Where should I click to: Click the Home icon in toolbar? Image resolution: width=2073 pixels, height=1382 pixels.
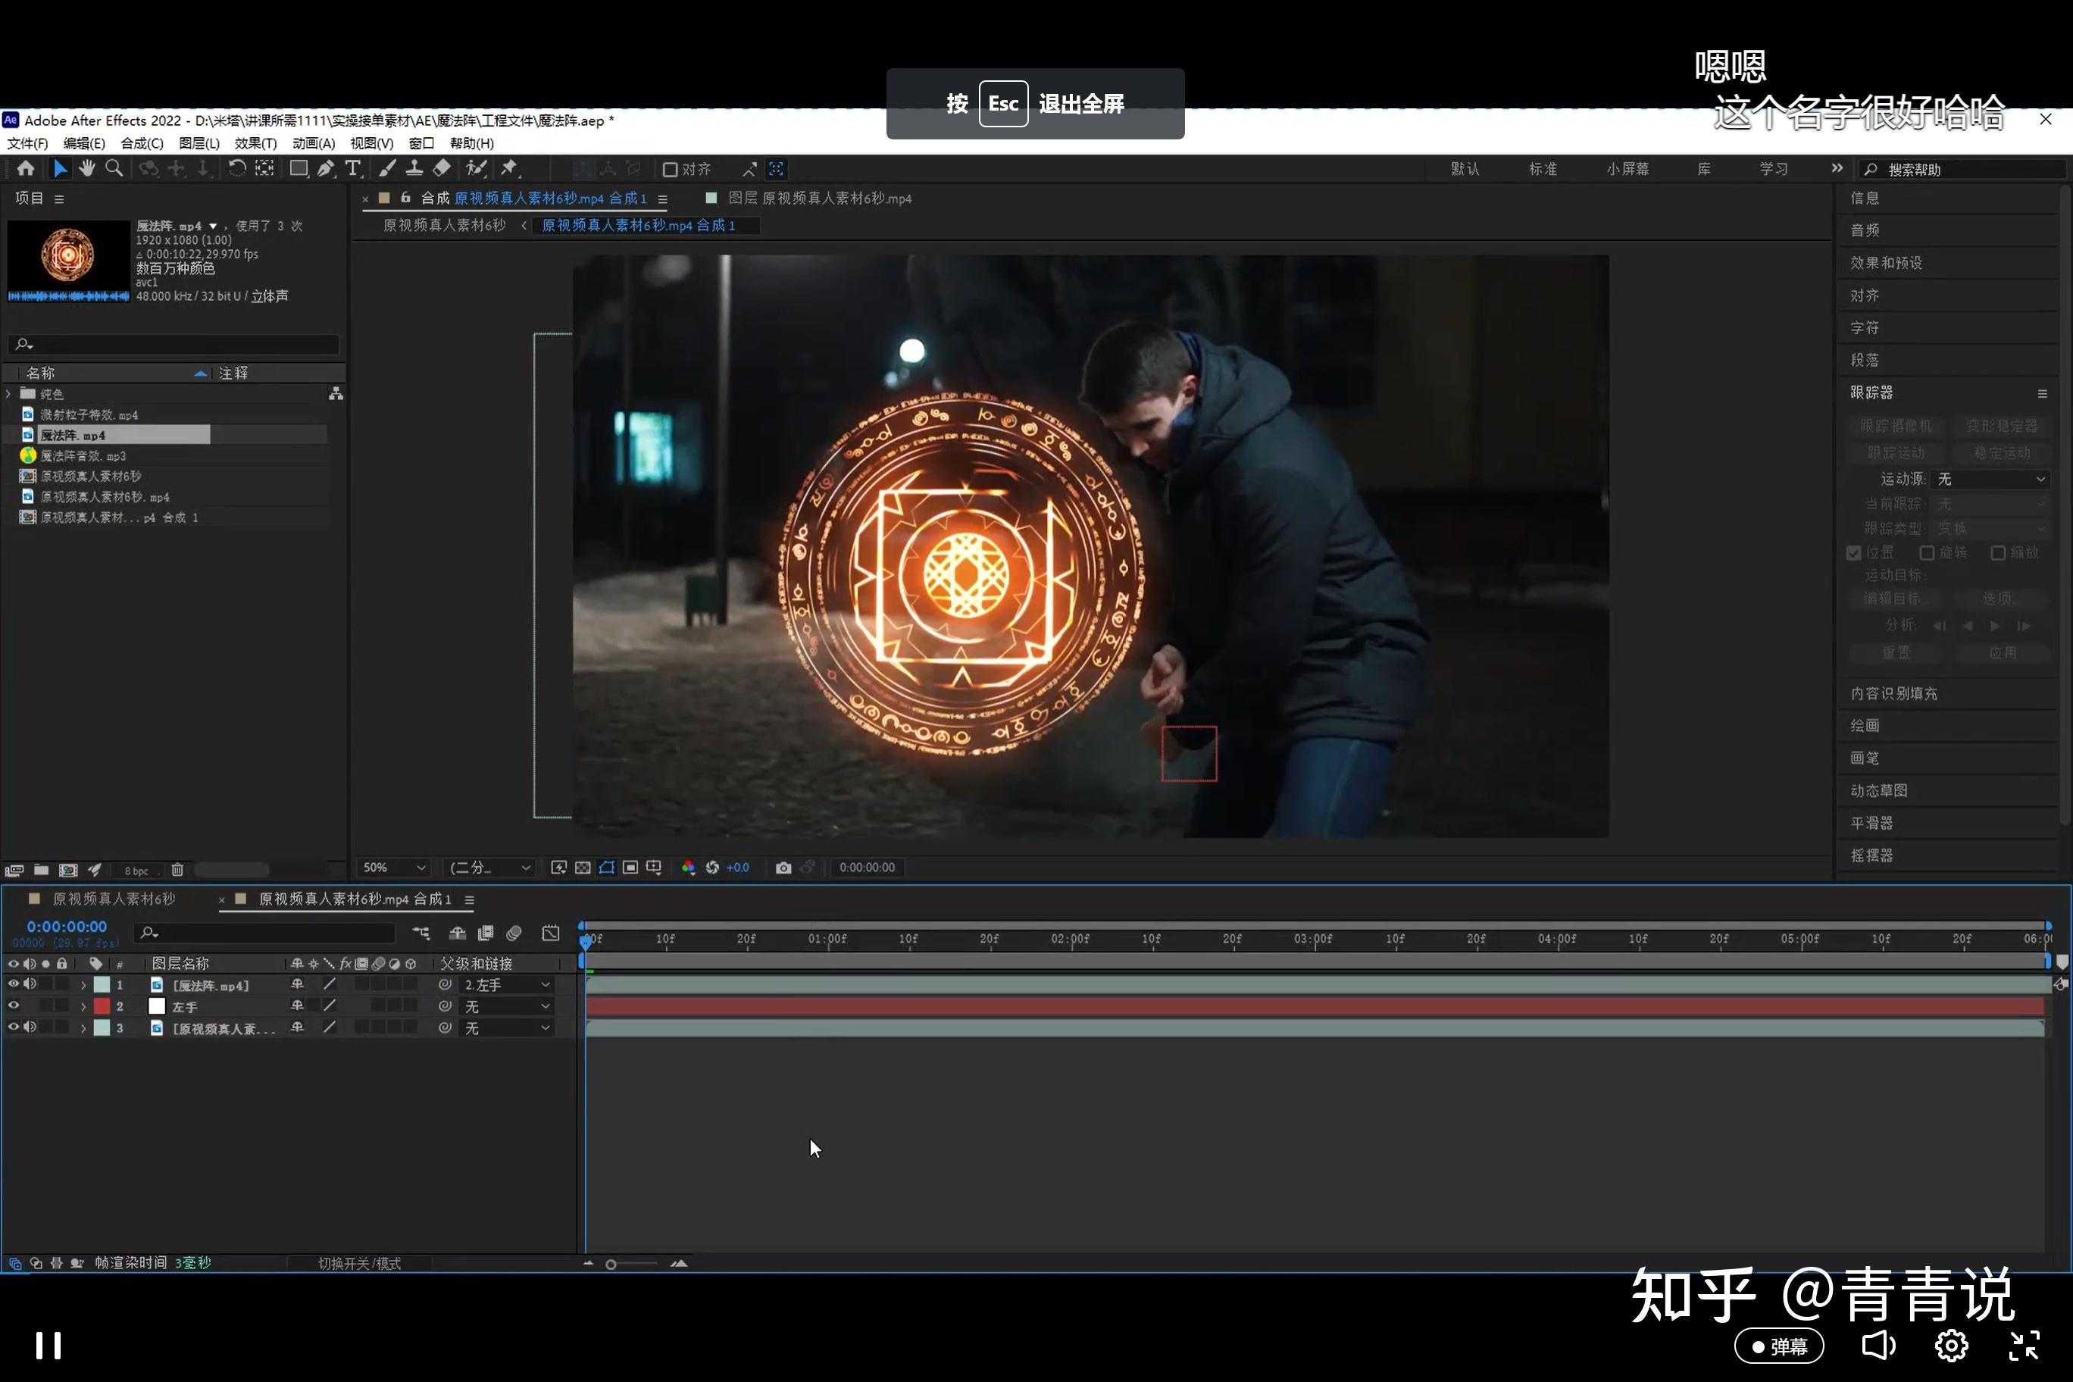tap(26, 167)
